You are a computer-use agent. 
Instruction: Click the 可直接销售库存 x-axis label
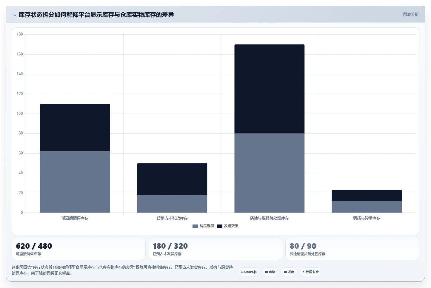click(75, 218)
